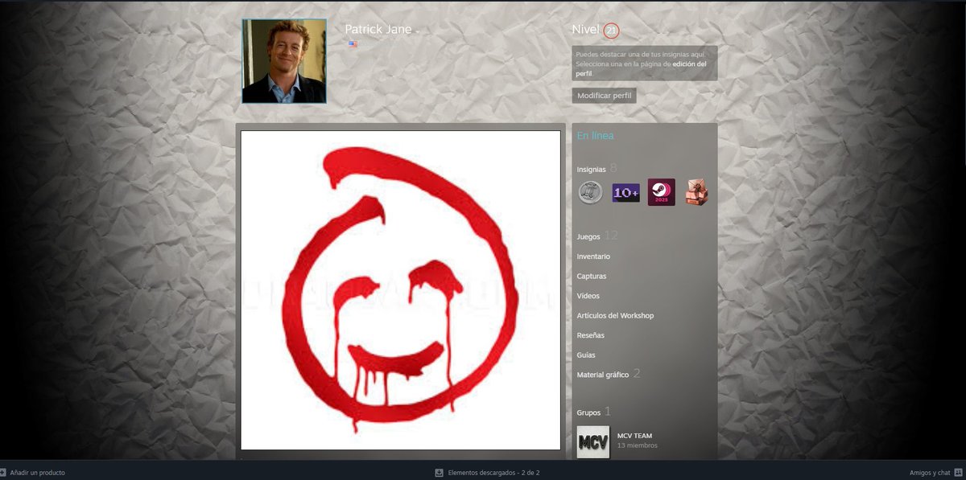The width and height of the screenshot is (966, 480).
Task: Open the silver coin community badge
Action: (x=590, y=192)
